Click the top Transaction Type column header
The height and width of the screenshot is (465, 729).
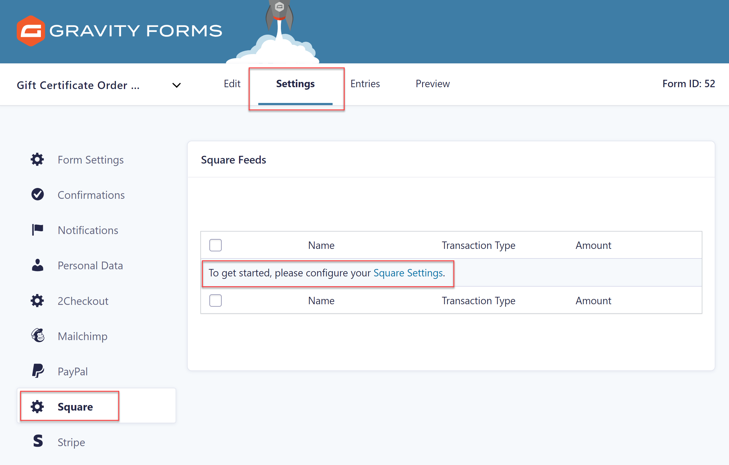(x=478, y=245)
